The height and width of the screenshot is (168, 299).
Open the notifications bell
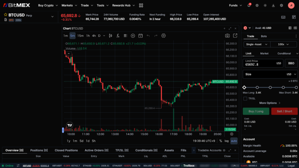coord(249,5)
